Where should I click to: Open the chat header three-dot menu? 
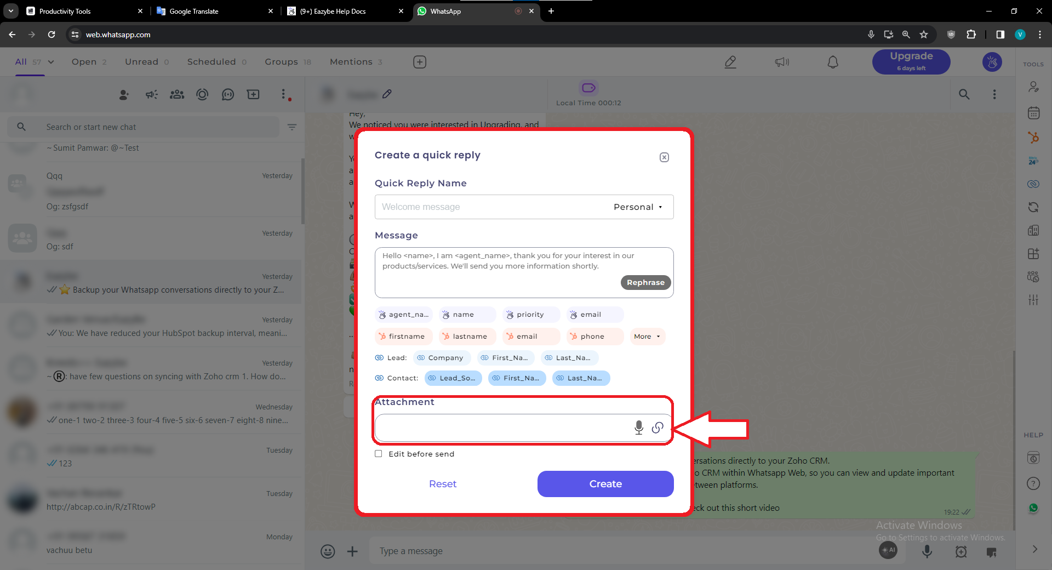click(x=994, y=94)
